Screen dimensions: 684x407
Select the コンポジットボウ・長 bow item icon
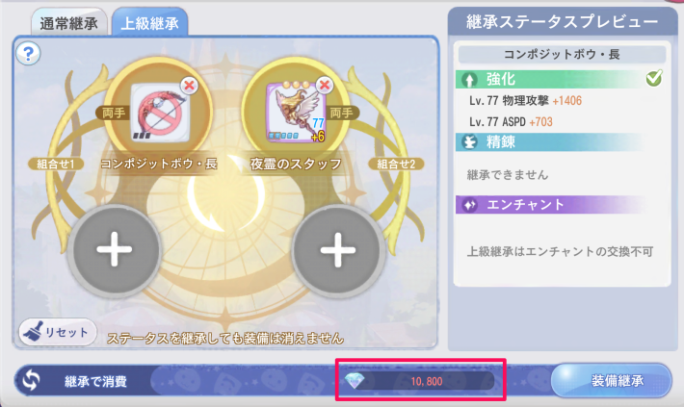point(161,114)
